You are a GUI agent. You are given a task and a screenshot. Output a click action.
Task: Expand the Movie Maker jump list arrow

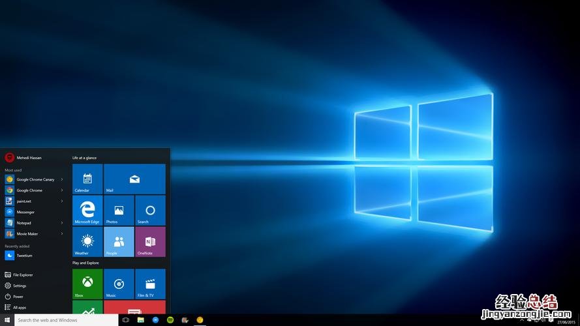(x=62, y=234)
